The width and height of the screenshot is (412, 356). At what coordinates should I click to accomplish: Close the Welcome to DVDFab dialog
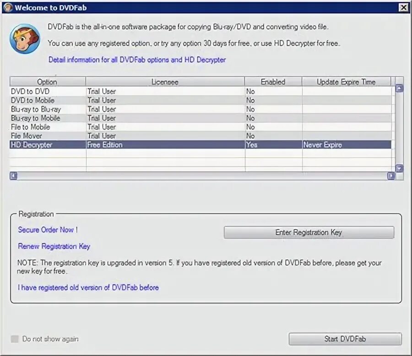pyautogui.click(x=403, y=8)
